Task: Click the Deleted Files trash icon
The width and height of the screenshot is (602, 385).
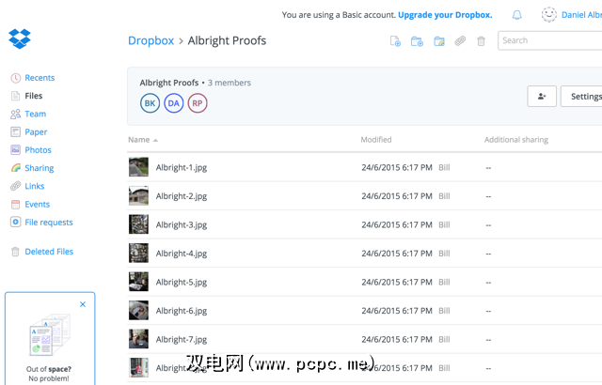Action: pos(15,252)
